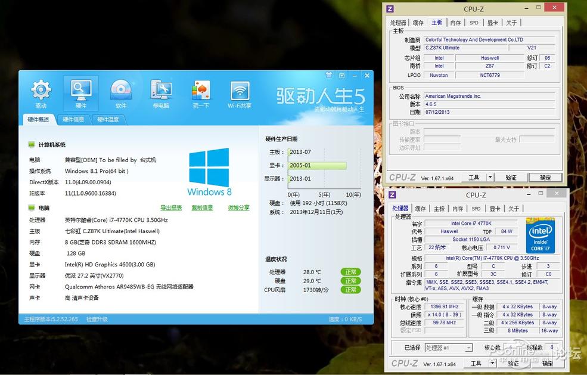The width and height of the screenshot is (587, 375).
Task: Click the 复制信息 link
Action: [202, 207]
